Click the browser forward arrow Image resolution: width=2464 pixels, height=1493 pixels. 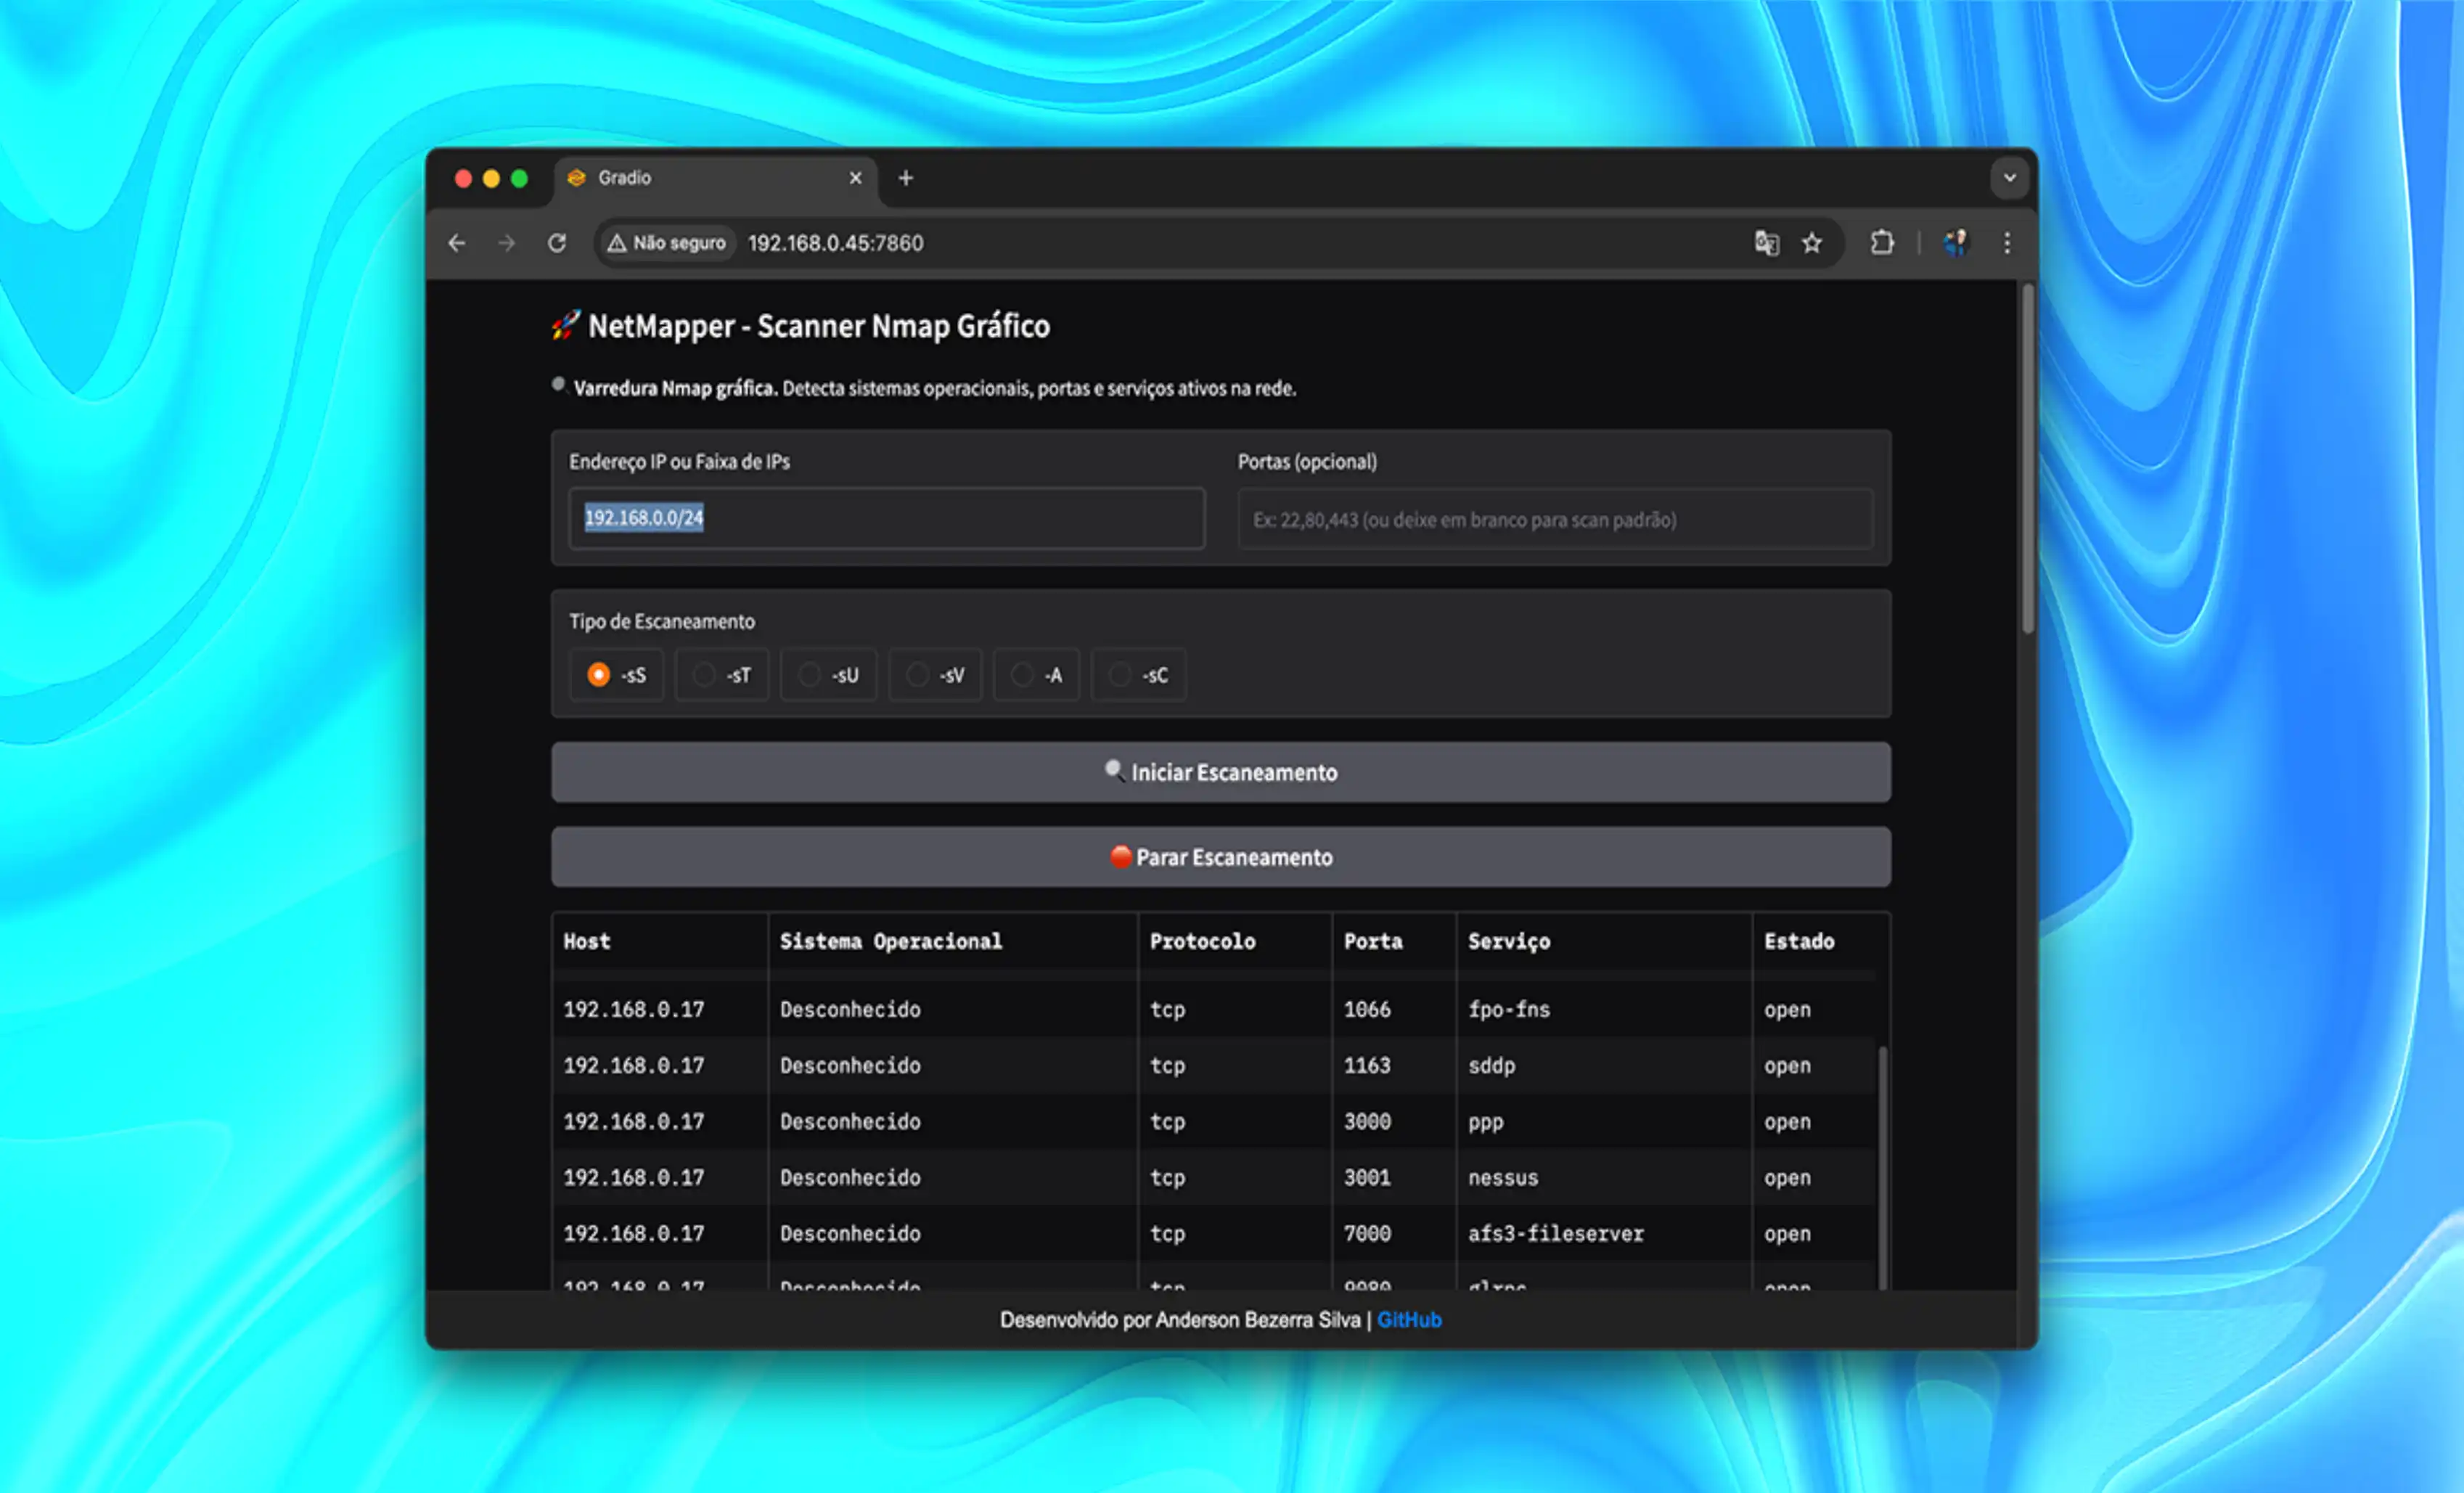tap(507, 243)
